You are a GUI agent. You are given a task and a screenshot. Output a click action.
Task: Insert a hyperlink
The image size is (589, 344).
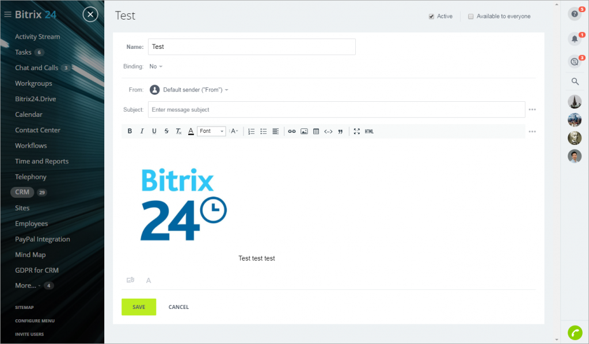pyautogui.click(x=292, y=131)
